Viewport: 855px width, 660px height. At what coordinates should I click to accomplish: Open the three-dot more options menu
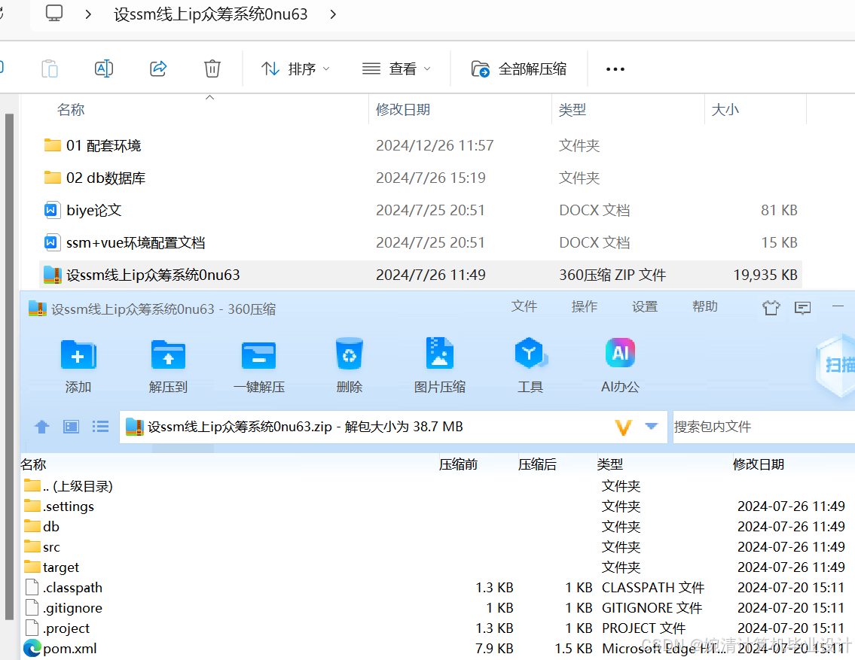tap(615, 69)
